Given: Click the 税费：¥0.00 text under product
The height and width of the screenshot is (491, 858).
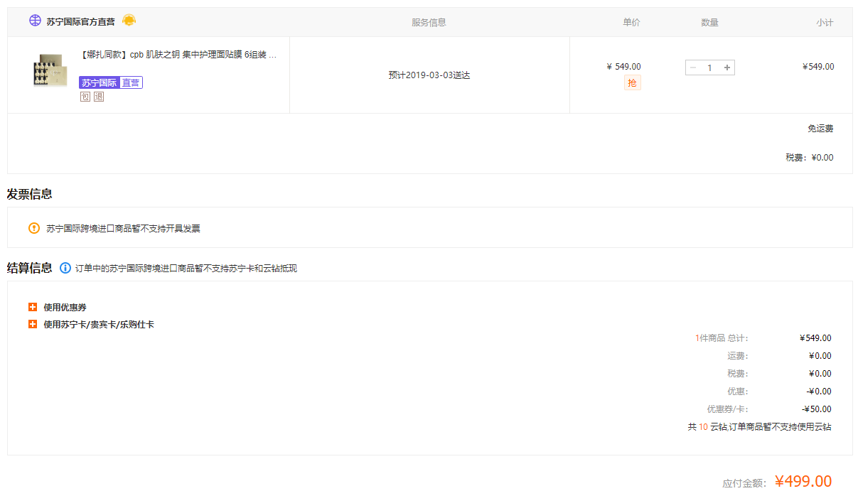Looking at the screenshot, I should click(x=810, y=158).
